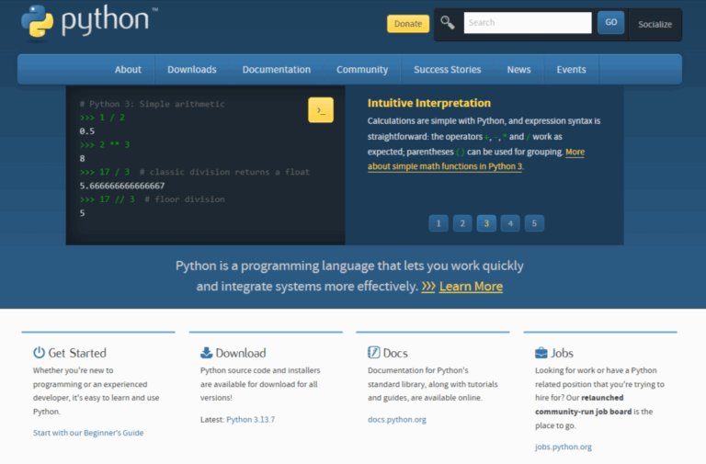Click the '5.666666666666667' output line

[122, 186]
